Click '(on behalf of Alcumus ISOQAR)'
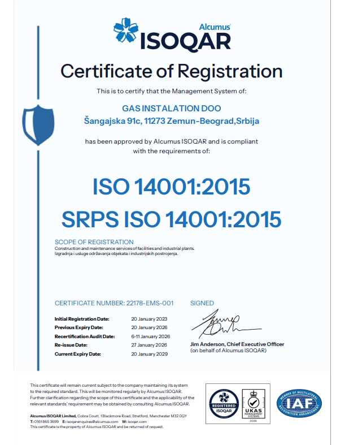The width and height of the screenshot is (345, 445). coord(228,351)
